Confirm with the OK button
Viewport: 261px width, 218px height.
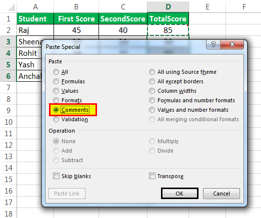179,194
